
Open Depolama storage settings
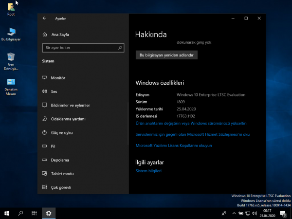pyautogui.click(x=60, y=160)
